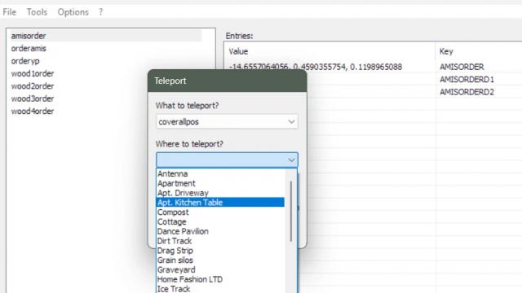Select wood2order in the left list
522x293 pixels.
click(33, 86)
